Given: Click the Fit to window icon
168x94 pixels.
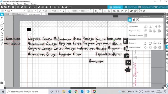Looking at the screenshot, I should click(70, 7).
